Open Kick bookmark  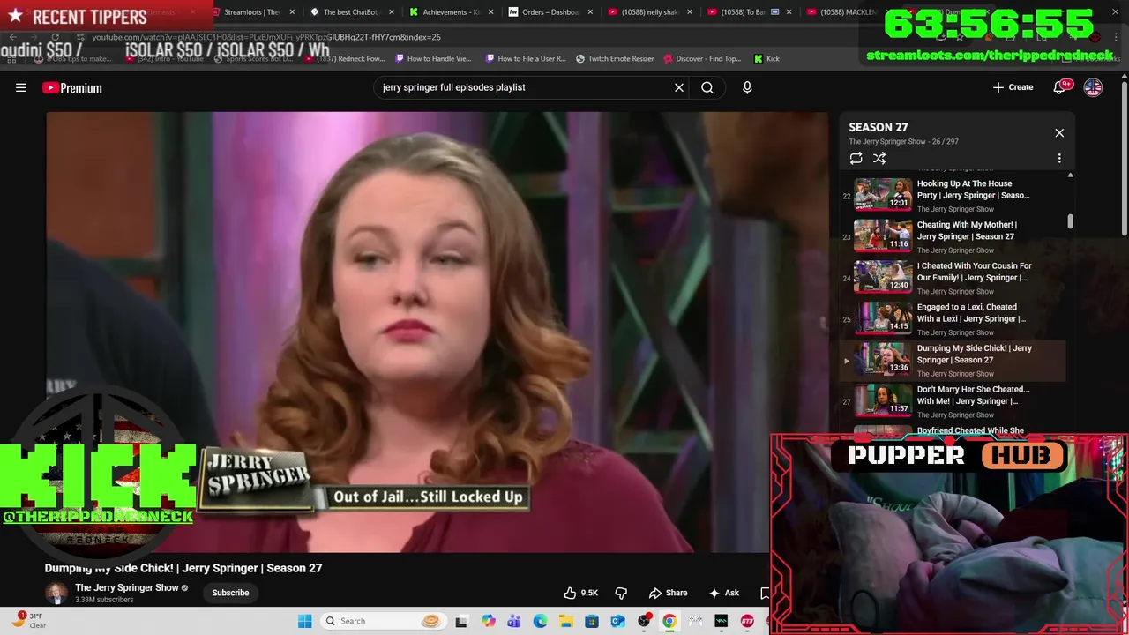(766, 58)
